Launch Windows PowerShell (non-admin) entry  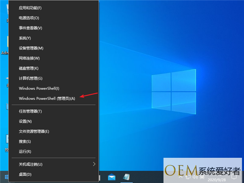tap(39, 88)
